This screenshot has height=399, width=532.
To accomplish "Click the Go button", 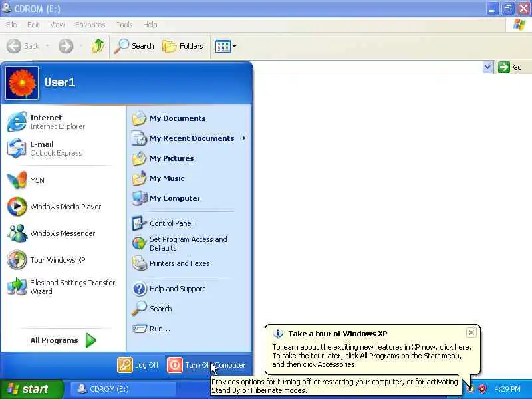I will 510,67.
